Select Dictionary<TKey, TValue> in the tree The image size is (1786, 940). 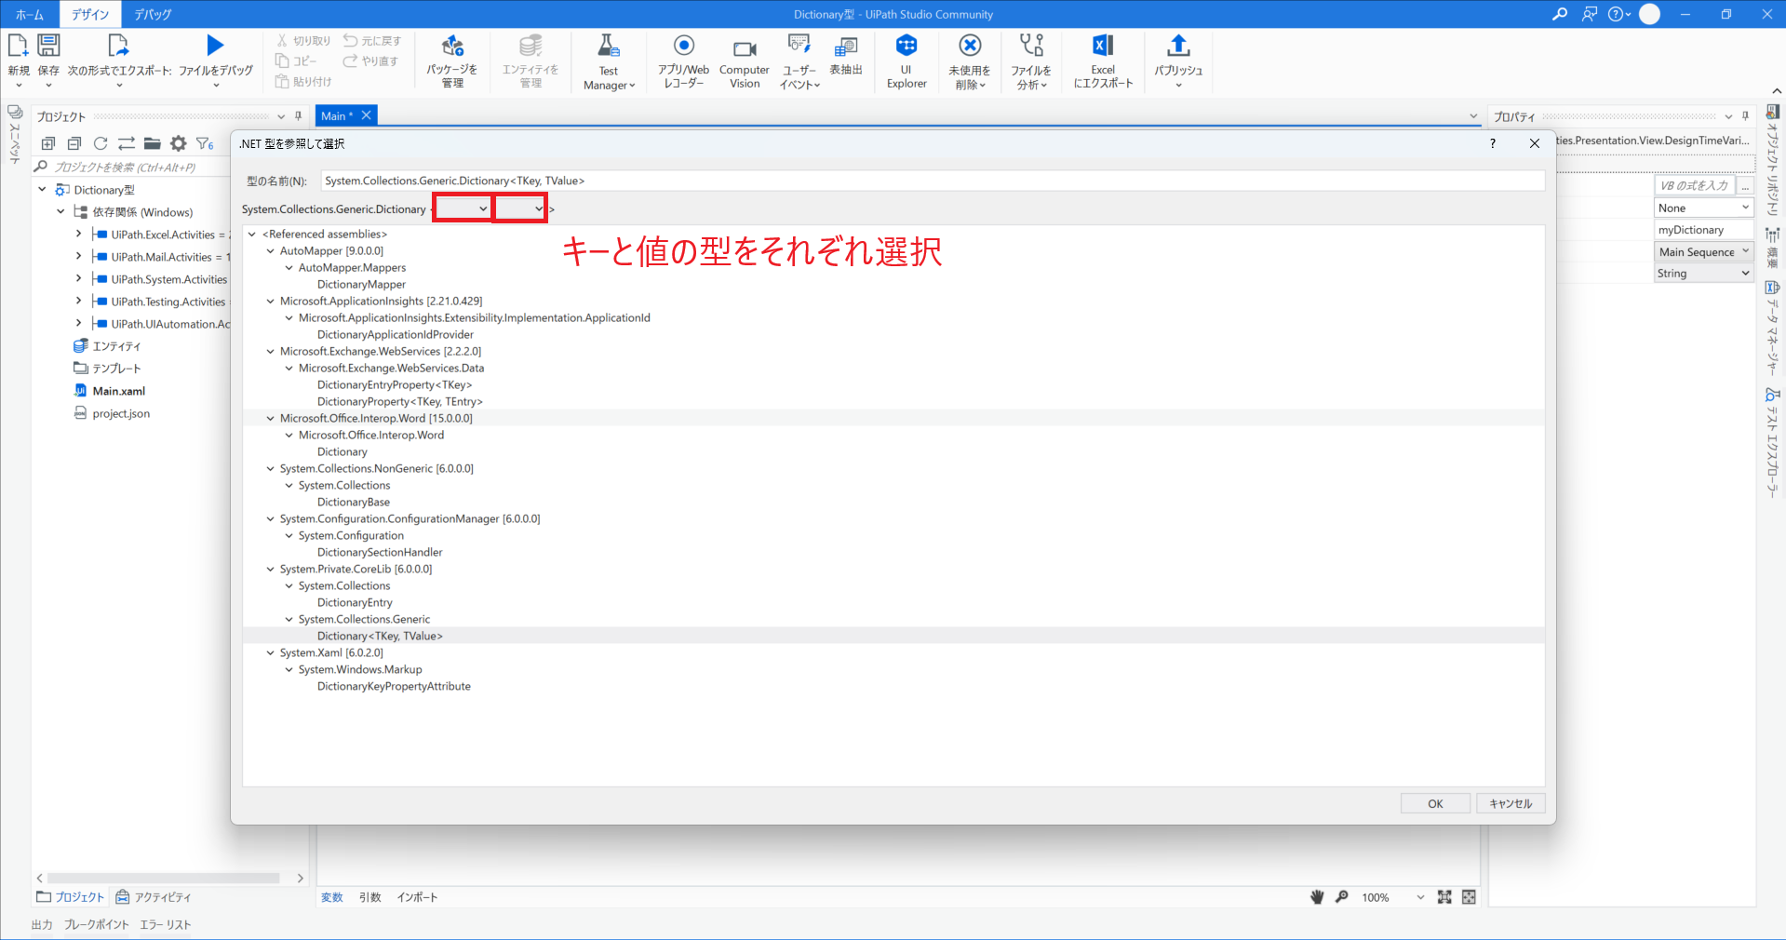[380, 637]
